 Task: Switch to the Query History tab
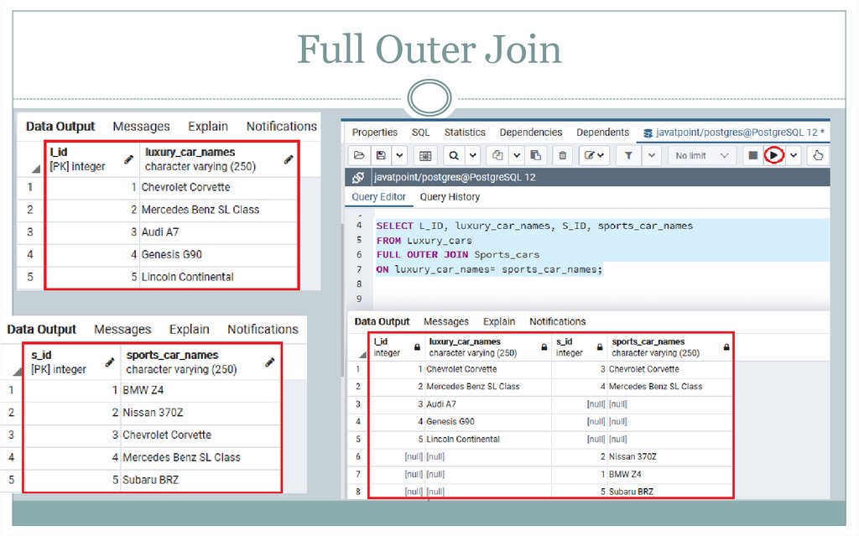(450, 197)
